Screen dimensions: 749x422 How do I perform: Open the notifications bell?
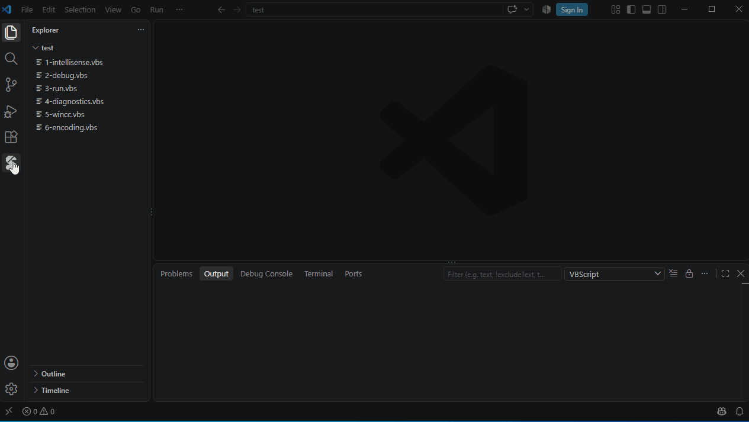(x=740, y=411)
